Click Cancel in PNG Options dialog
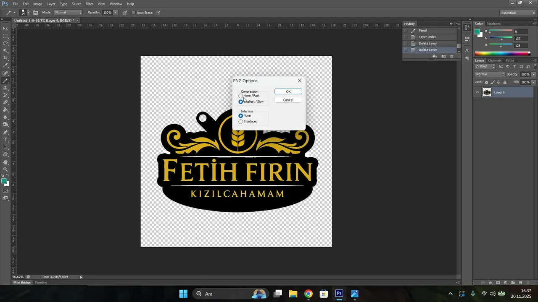The image size is (538, 302). (x=288, y=100)
